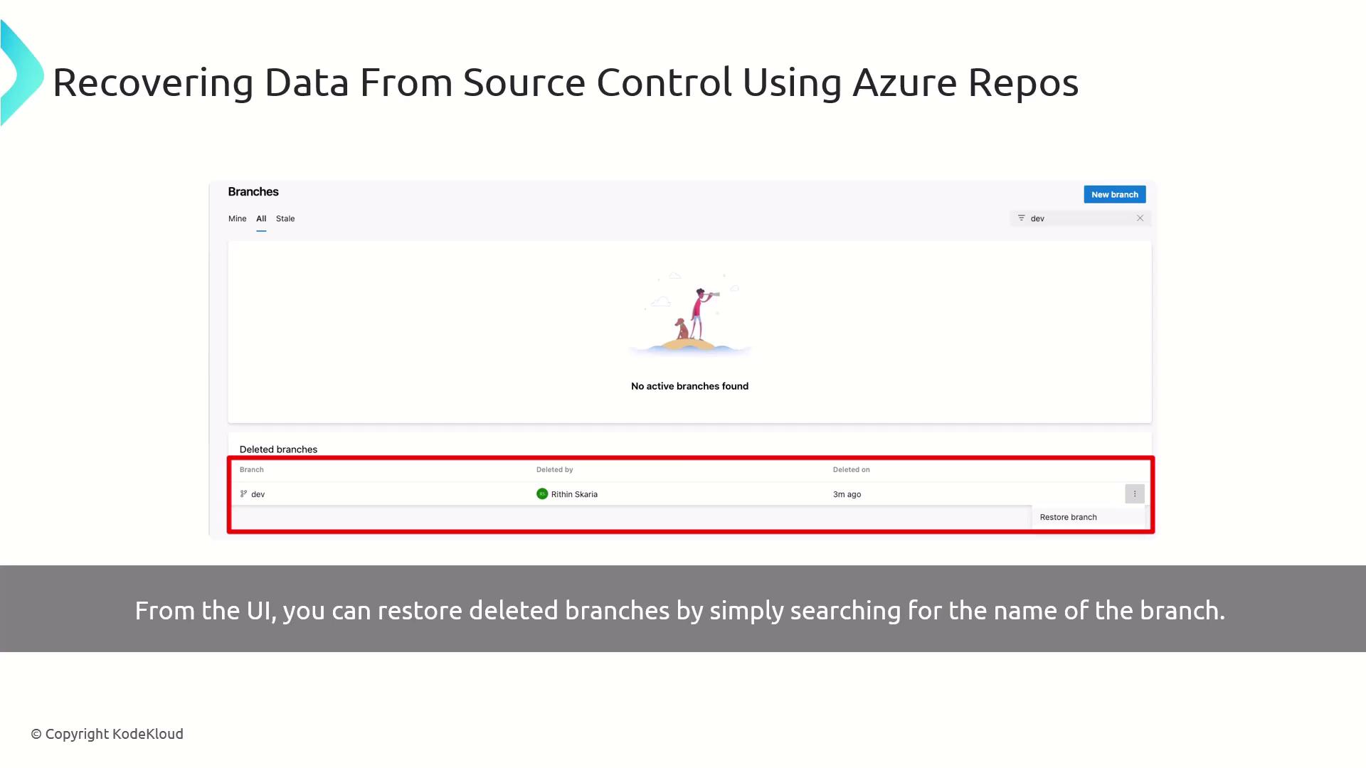Click the deleted dev branch name

[x=258, y=494]
